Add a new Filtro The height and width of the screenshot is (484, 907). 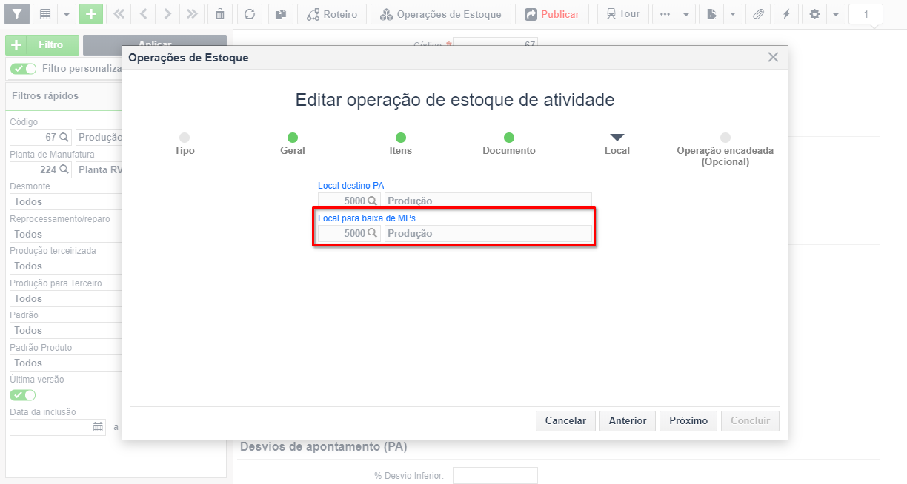coord(42,45)
